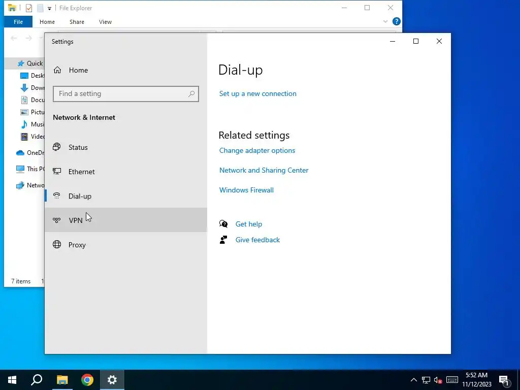The width and height of the screenshot is (520, 390).
Task: Click the Get help chat icon
Action: pos(223,224)
